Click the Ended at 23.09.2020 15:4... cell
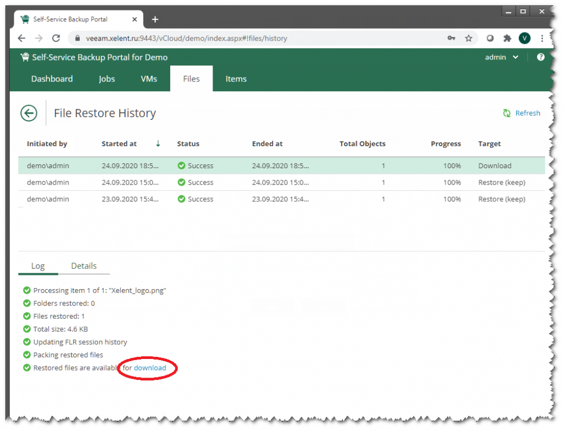This screenshot has height=431, width=564. coord(280,199)
